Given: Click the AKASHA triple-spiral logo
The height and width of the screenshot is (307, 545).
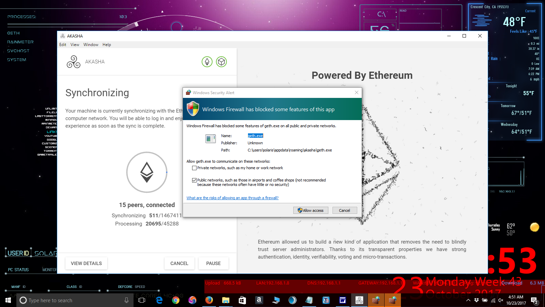Looking at the screenshot, I should pyautogui.click(x=74, y=62).
